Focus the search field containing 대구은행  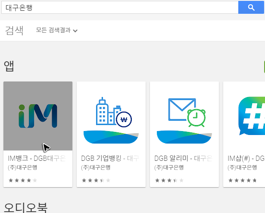[x=120, y=7]
